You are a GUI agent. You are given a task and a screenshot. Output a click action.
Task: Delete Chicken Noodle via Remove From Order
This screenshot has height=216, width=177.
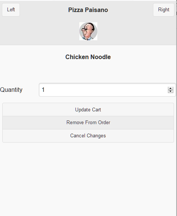(x=88, y=123)
